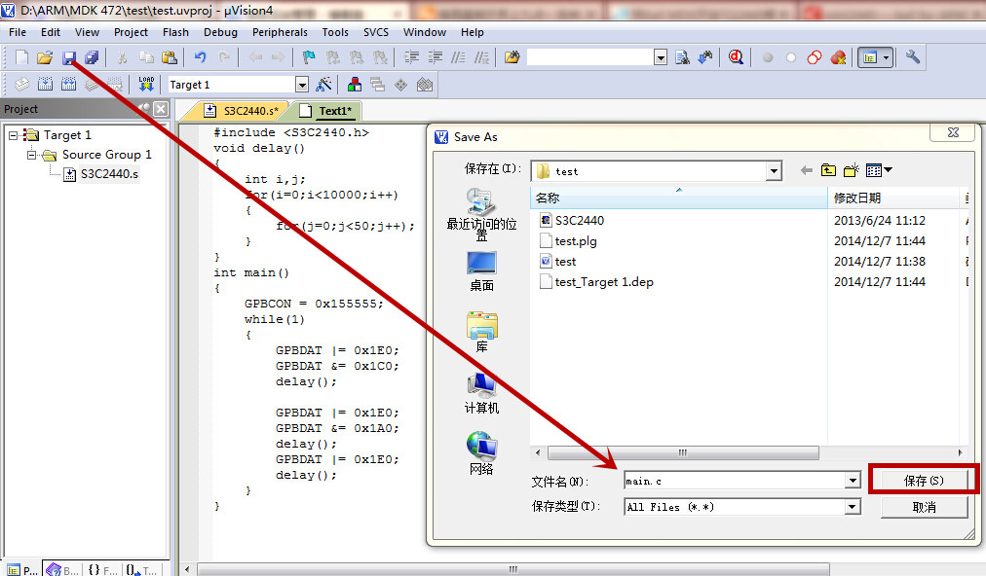Click the Translate file icon
Viewport: 986px width, 576px height.
21,85
